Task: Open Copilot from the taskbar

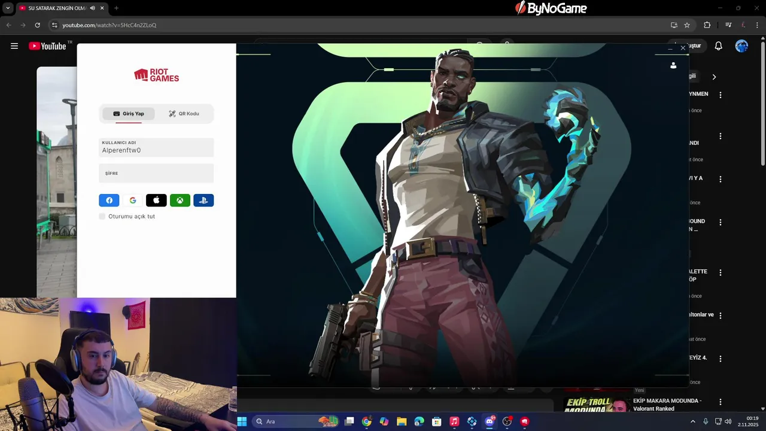Action: click(x=384, y=421)
